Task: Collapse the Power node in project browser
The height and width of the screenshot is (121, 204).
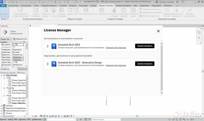Action: tap(4, 96)
